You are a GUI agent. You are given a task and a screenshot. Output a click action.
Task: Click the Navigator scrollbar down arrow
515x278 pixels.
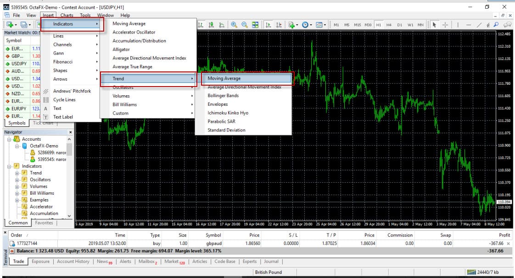[x=70, y=216]
